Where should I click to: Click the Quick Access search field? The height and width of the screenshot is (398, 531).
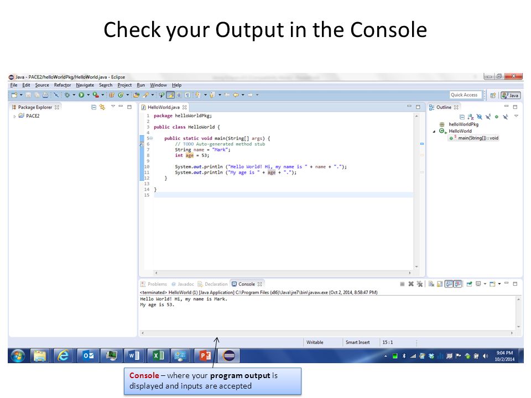tap(465, 95)
